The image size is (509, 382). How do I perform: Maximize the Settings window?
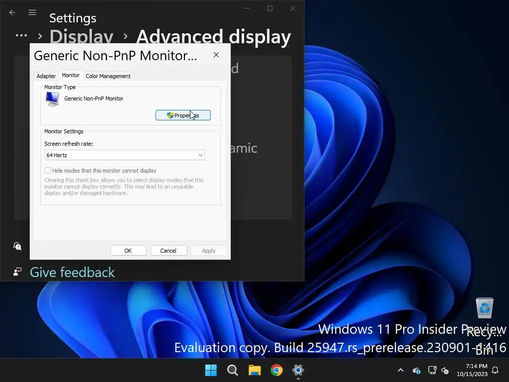click(270, 8)
